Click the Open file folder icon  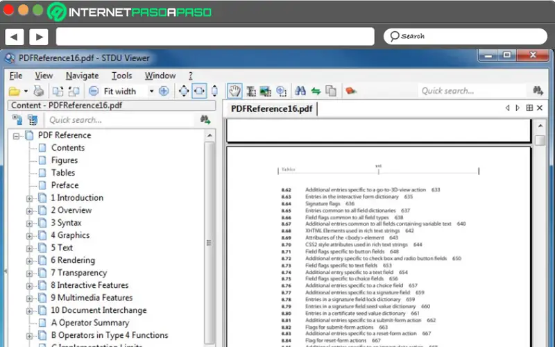coord(14,92)
